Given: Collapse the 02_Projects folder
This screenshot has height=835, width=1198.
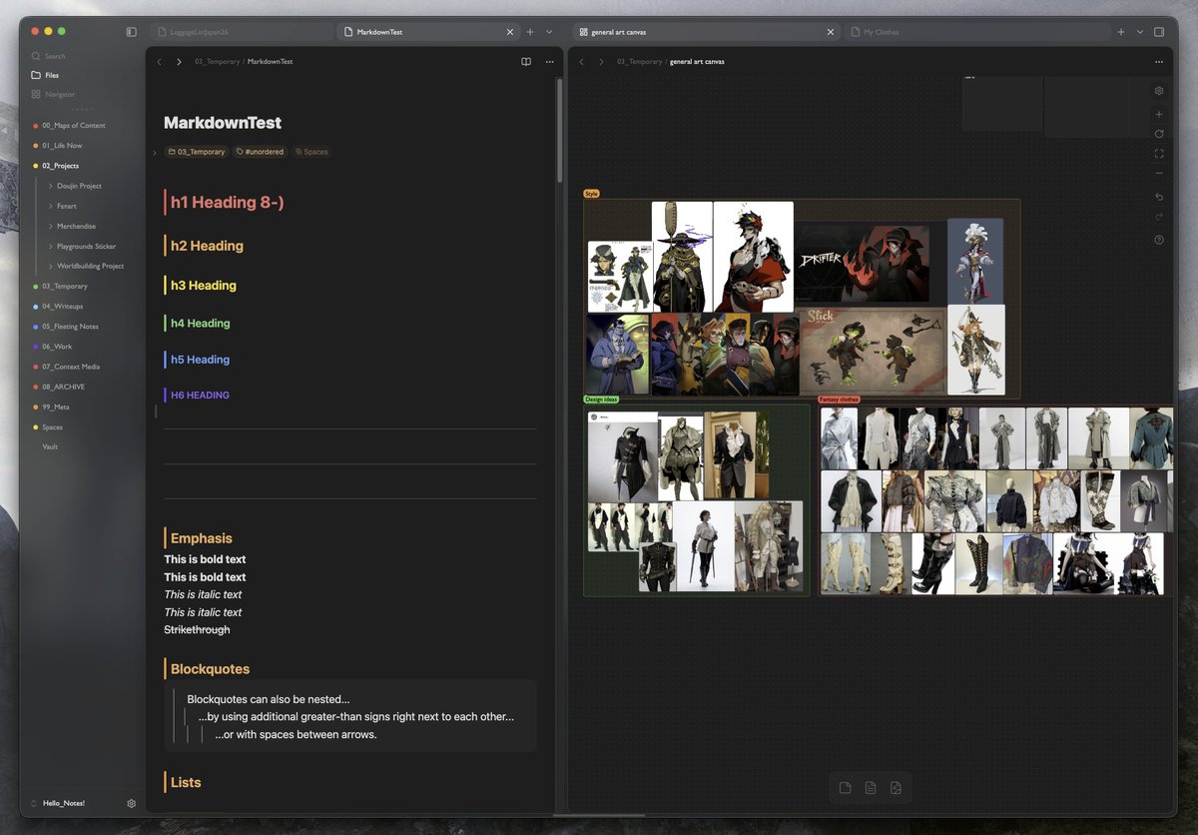Looking at the screenshot, I should pos(60,166).
